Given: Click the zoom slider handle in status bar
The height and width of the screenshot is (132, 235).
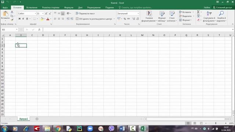Looking at the screenshot, I should (216, 123).
